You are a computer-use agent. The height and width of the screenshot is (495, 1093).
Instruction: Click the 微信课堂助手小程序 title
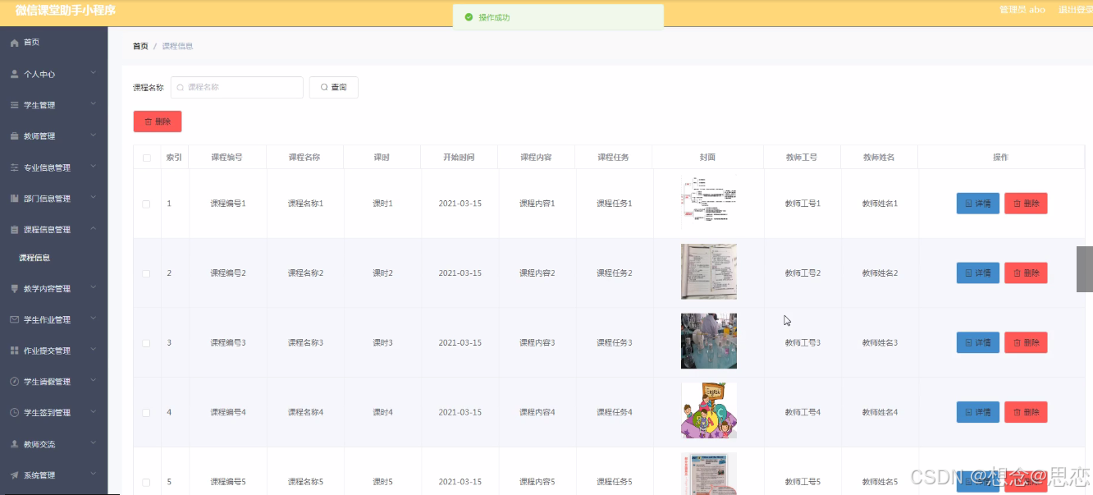tap(66, 11)
